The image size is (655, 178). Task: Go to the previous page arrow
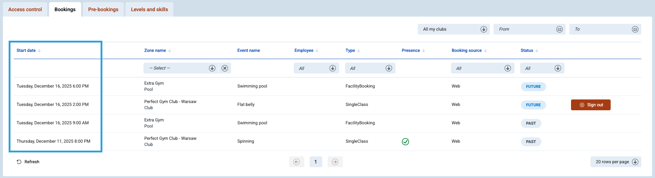296,162
